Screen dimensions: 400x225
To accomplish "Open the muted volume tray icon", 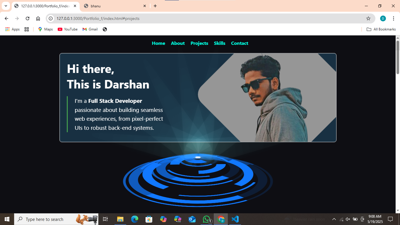I will click(348, 219).
